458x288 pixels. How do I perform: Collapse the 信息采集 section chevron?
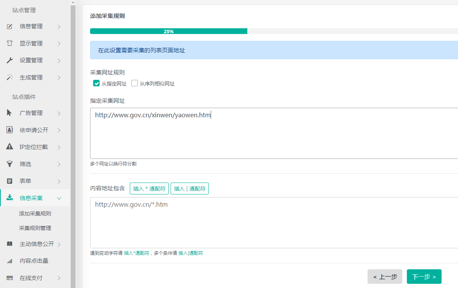tap(59, 198)
